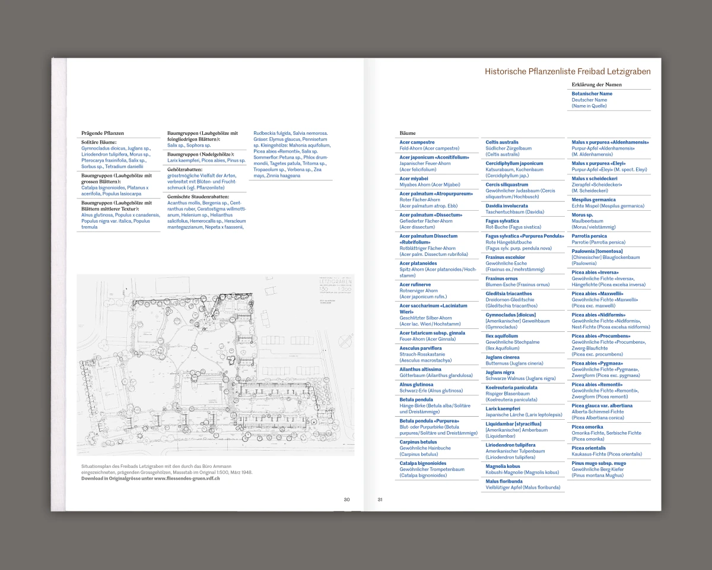Click "Botanischer Name" in the legend box
Image resolution: width=712 pixels, height=570 pixels.
point(592,94)
